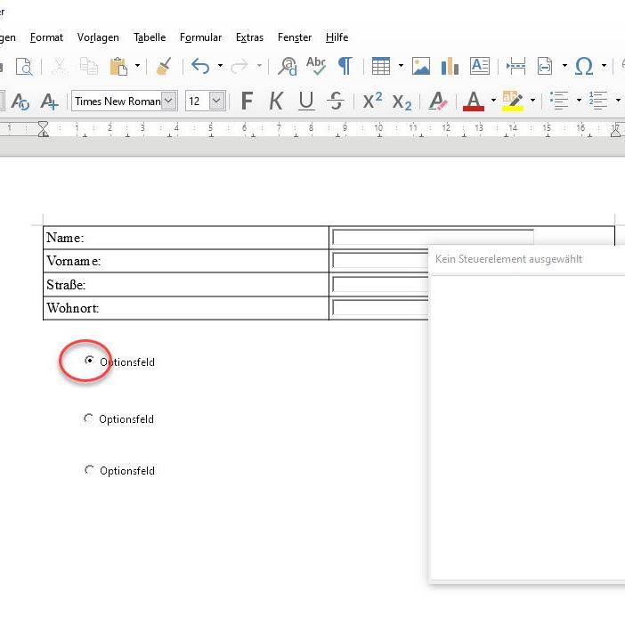Open the Hilfe menu

click(x=337, y=37)
